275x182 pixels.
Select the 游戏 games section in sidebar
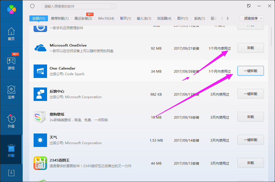[x=11, y=63]
